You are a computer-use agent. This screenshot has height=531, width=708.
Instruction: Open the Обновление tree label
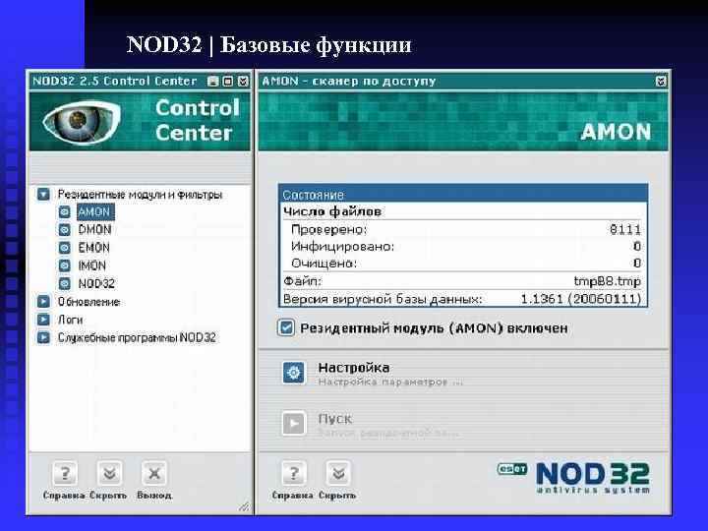(88, 302)
